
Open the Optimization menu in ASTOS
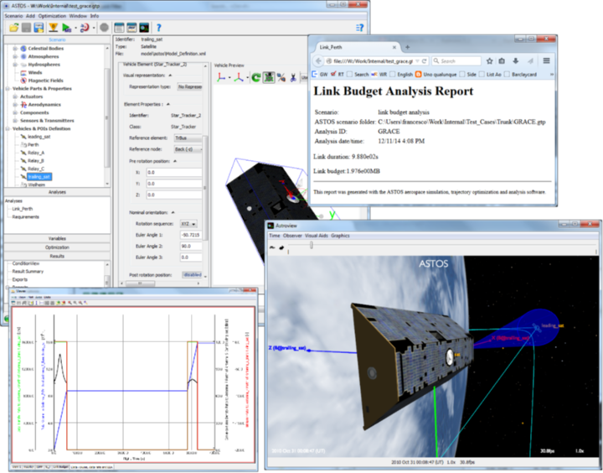[x=52, y=16]
